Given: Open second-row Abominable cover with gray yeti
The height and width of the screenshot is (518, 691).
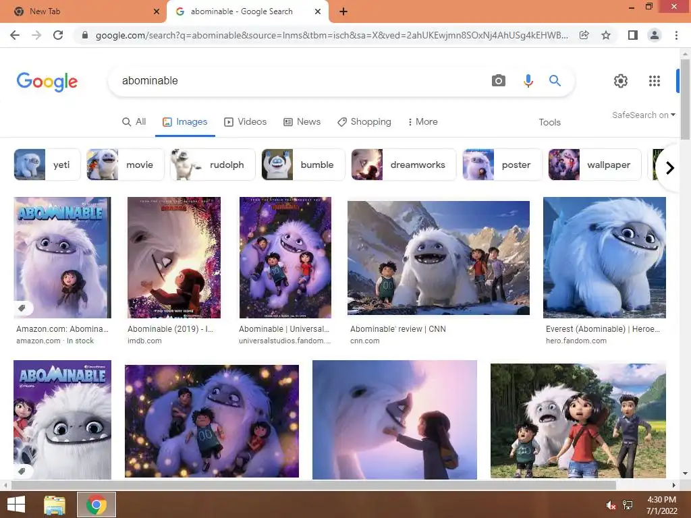Looking at the screenshot, I should 63,420.
